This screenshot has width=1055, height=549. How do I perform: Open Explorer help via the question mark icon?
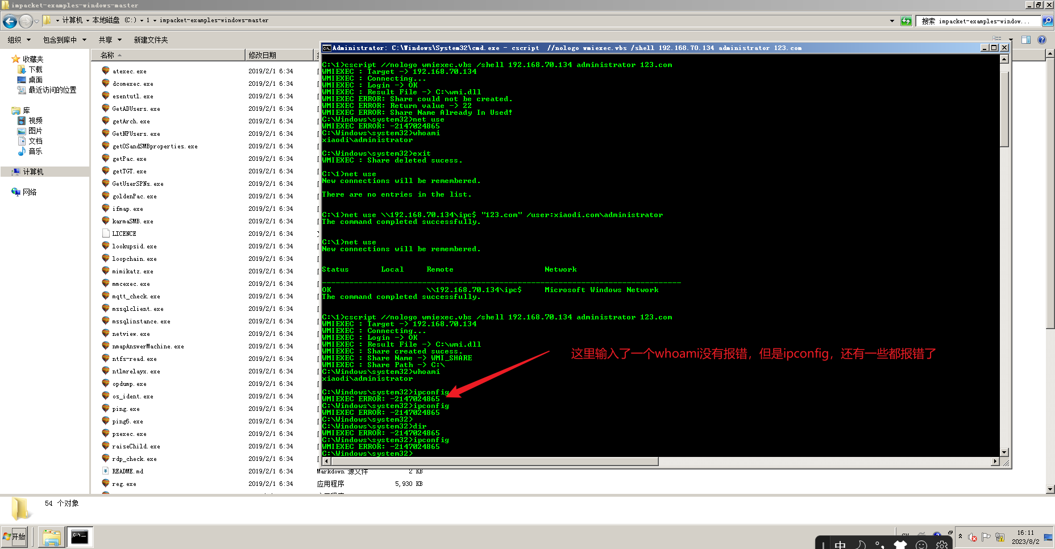click(x=1042, y=40)
